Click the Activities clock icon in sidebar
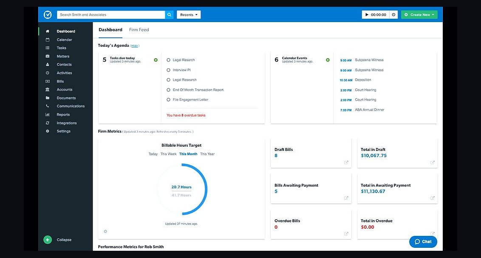 (x=48, y=73)
